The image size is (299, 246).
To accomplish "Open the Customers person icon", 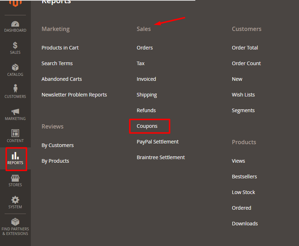I will [15, 89].
